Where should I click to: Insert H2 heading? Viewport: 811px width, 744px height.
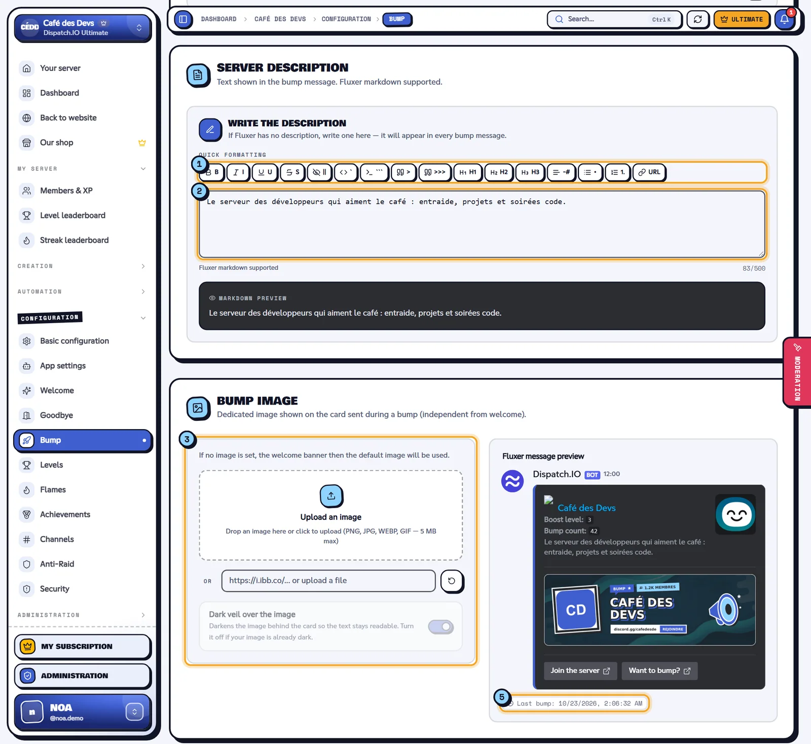(x=499, y=172)
